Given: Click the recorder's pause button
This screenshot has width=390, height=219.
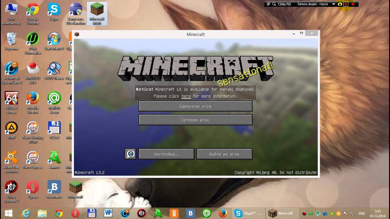Looking at the screenshot, I should [346, 4].
